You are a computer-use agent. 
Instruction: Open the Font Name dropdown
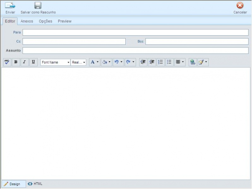pyautogui.click(x=55, y=62)
